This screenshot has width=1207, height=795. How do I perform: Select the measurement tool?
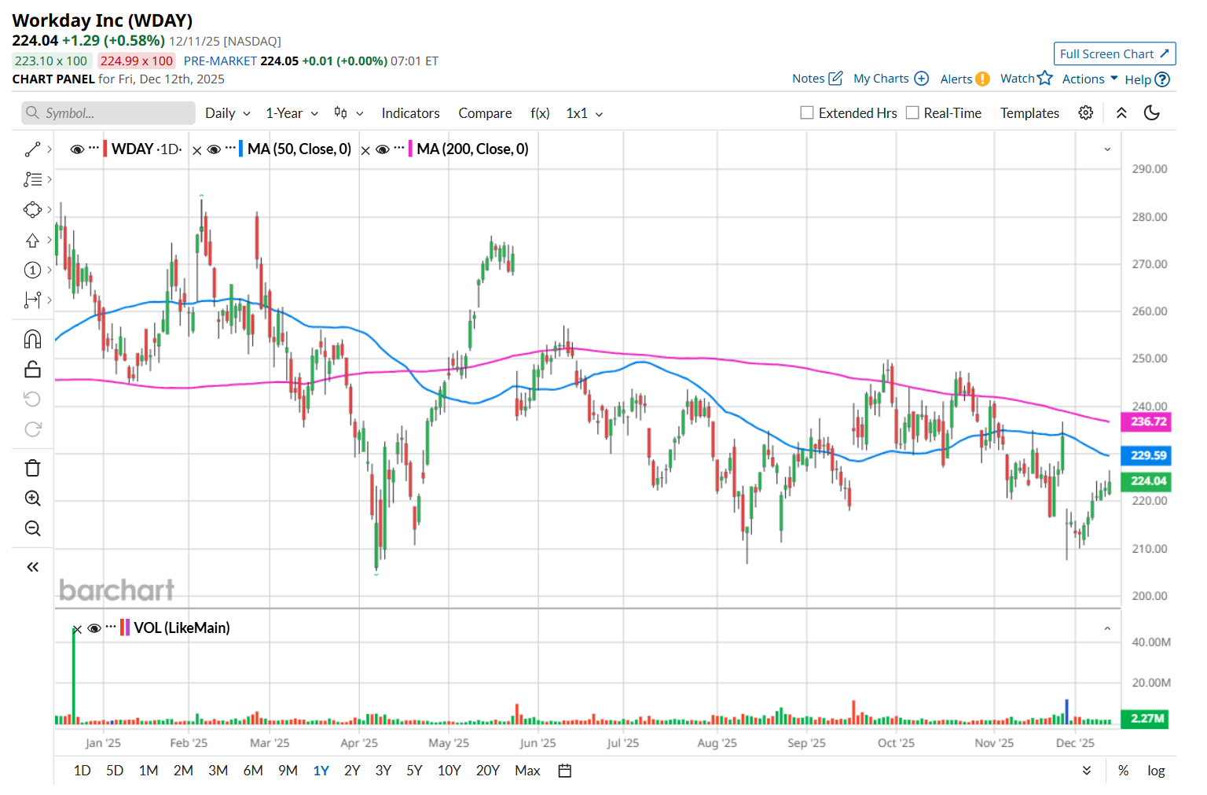tap(32, 300)
